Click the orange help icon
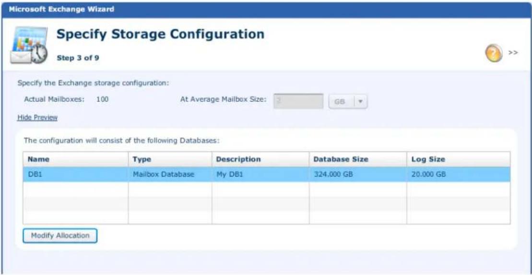532x275 pixels. [494, 54]
